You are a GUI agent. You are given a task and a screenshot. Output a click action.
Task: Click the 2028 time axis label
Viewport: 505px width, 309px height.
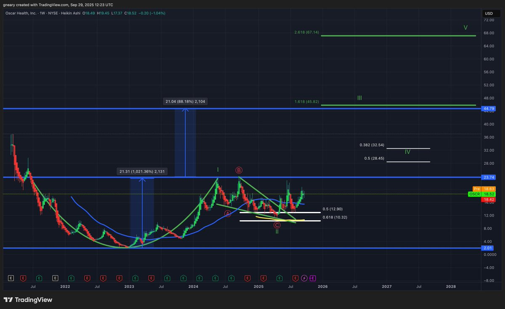click(451, 286)
